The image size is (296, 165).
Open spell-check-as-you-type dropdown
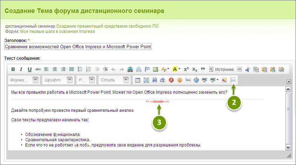point(214,80)
